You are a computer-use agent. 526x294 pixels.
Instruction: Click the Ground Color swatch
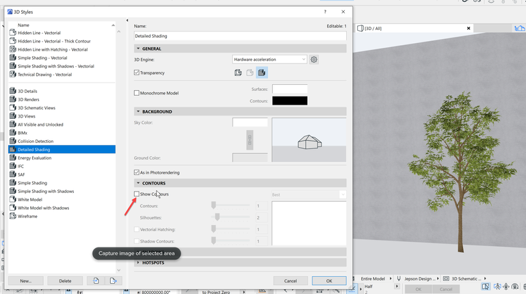(250, 157)
